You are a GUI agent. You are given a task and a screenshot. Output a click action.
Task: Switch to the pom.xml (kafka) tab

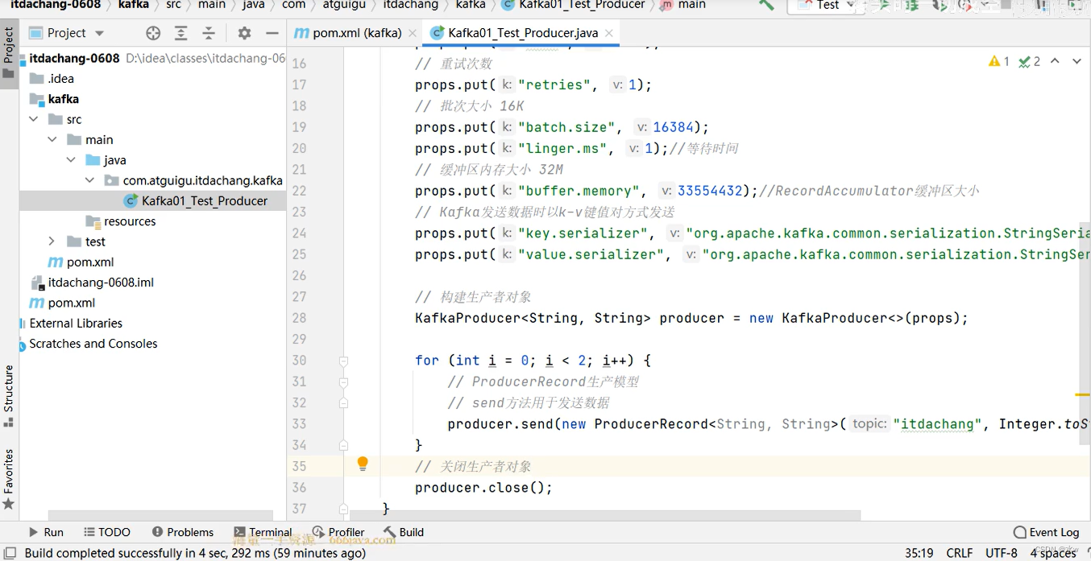click(355, 33)
